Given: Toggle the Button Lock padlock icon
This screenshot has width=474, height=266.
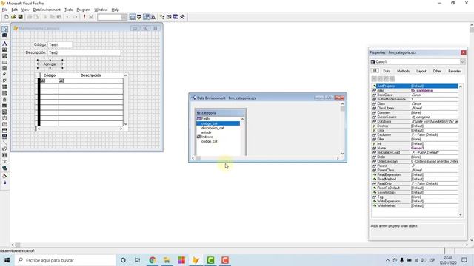Looking at the screenshot, I should tap(5, 183).
